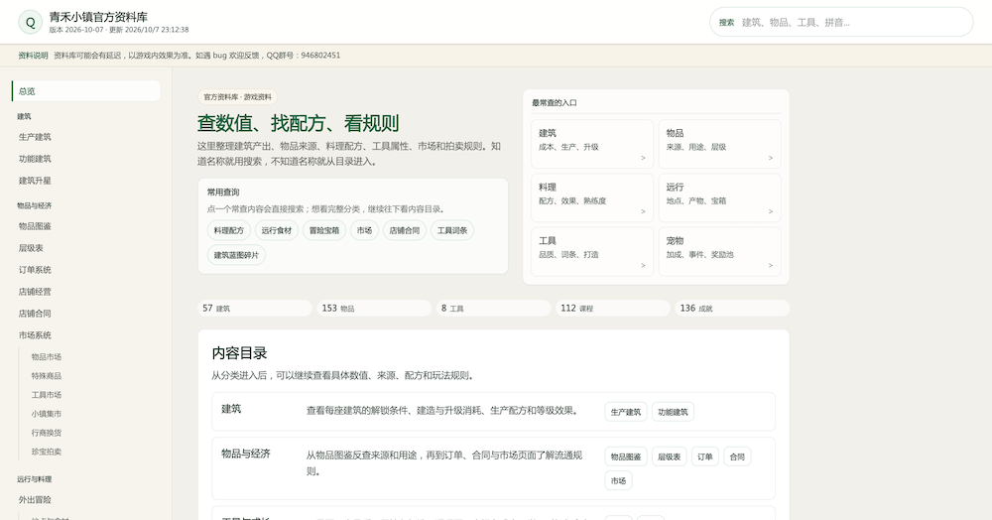The width and height of the screenshot is (992, 520).
Task: Open the 工具 entry card
Action: point(592,252)
